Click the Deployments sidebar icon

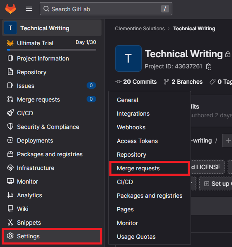pyautogui.click(x=10, y=140)
